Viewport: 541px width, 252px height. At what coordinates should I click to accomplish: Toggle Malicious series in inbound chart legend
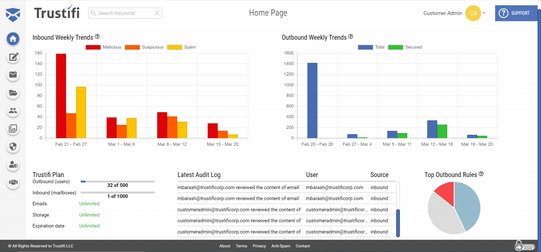pyautogui.click(x=104, y=47)
